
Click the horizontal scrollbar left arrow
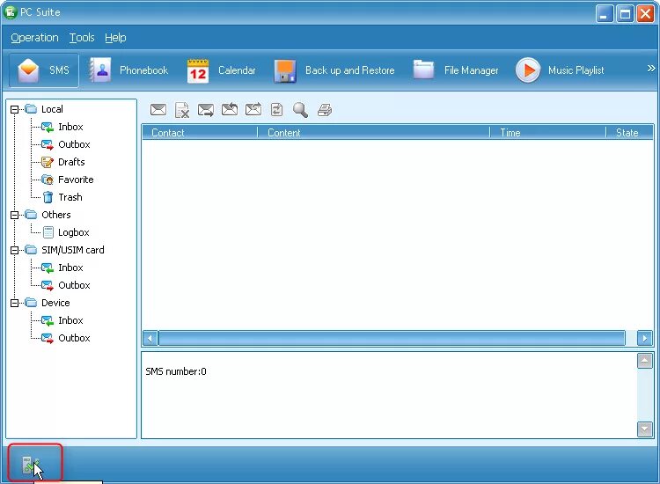(150, 338)
